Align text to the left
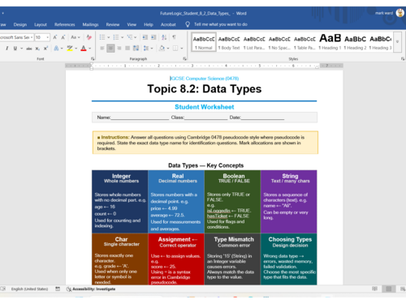The height and width of the screenshot is (304, 406). [x=102, y=49]
